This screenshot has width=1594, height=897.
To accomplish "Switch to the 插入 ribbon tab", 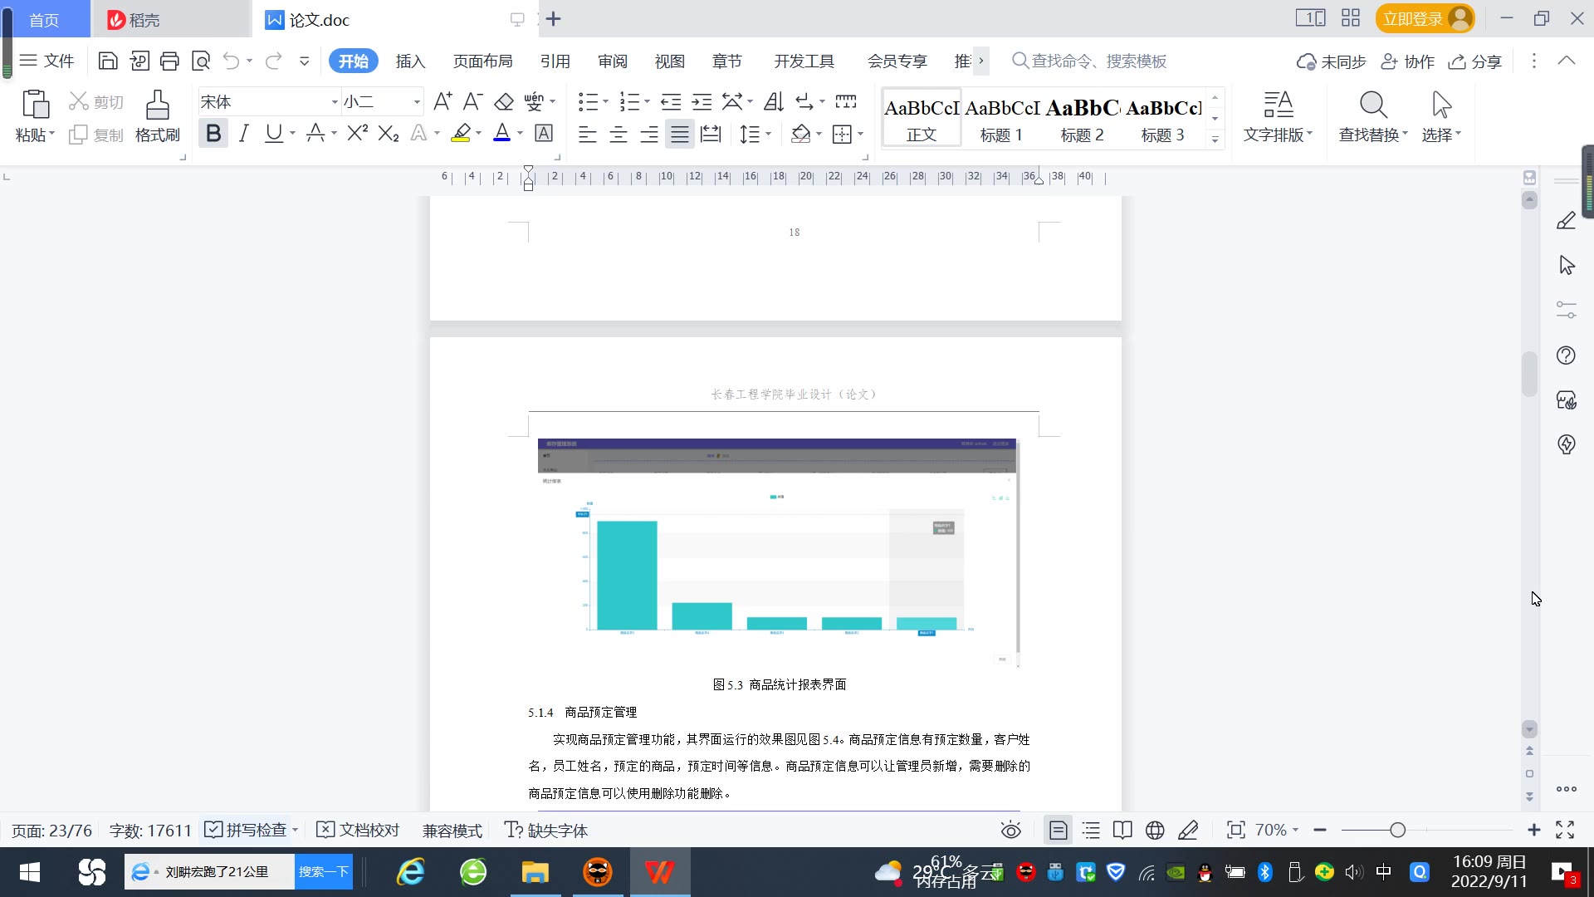I will click(410, 61).
